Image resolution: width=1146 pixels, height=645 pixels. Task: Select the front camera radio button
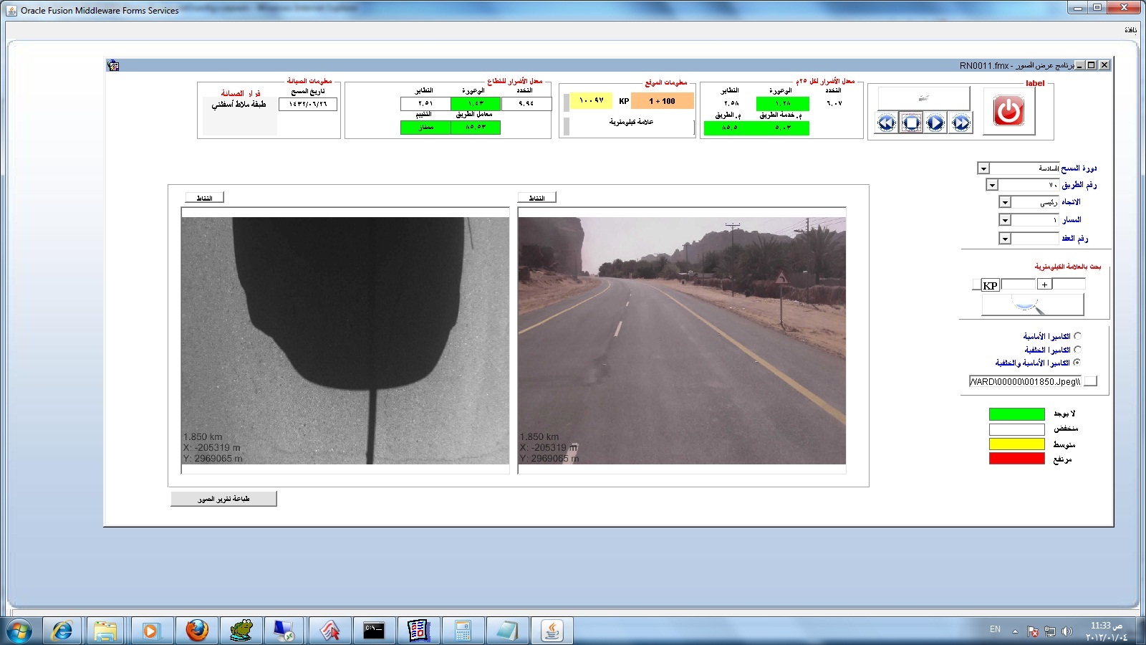(x=1077, y=336)
